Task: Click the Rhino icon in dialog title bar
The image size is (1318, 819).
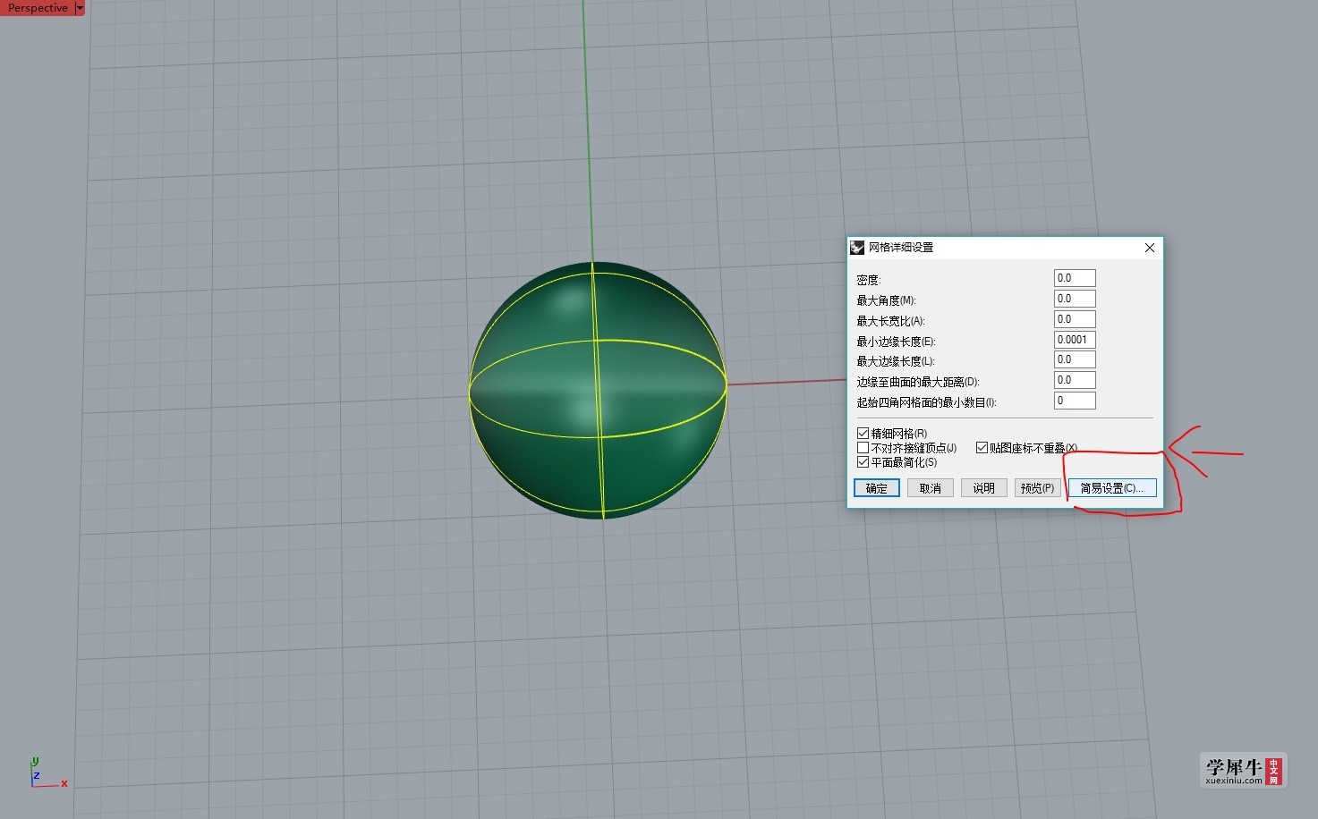Action: click(x=857, y=248)
